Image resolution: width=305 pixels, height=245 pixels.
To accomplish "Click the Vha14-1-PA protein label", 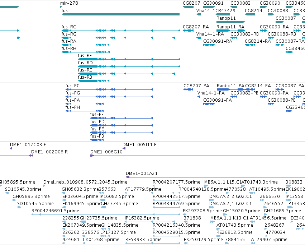I will pos(211,93).
